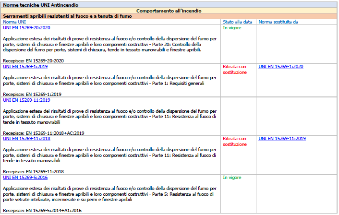Follow replacement link UNI EN 15269-11:2019

[x=282, y=139]
